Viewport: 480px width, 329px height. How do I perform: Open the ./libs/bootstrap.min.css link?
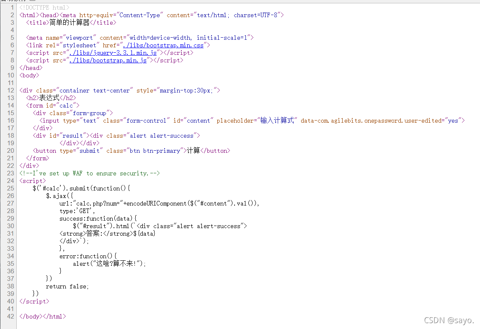coord(163,45)
